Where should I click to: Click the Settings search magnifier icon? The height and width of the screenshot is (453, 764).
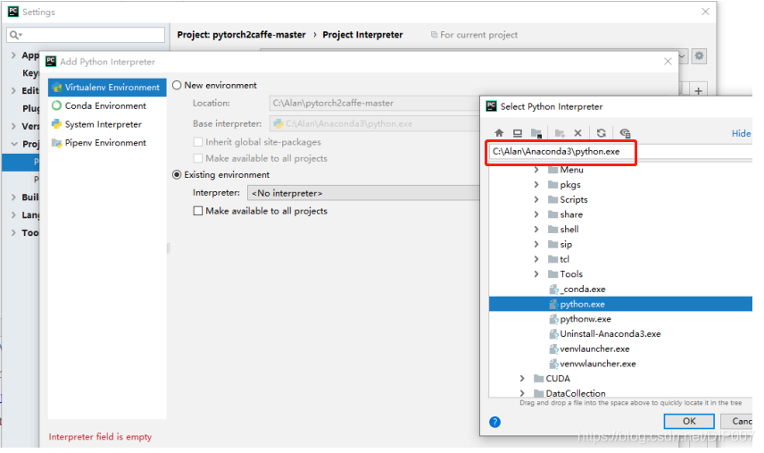coord(14,35)
